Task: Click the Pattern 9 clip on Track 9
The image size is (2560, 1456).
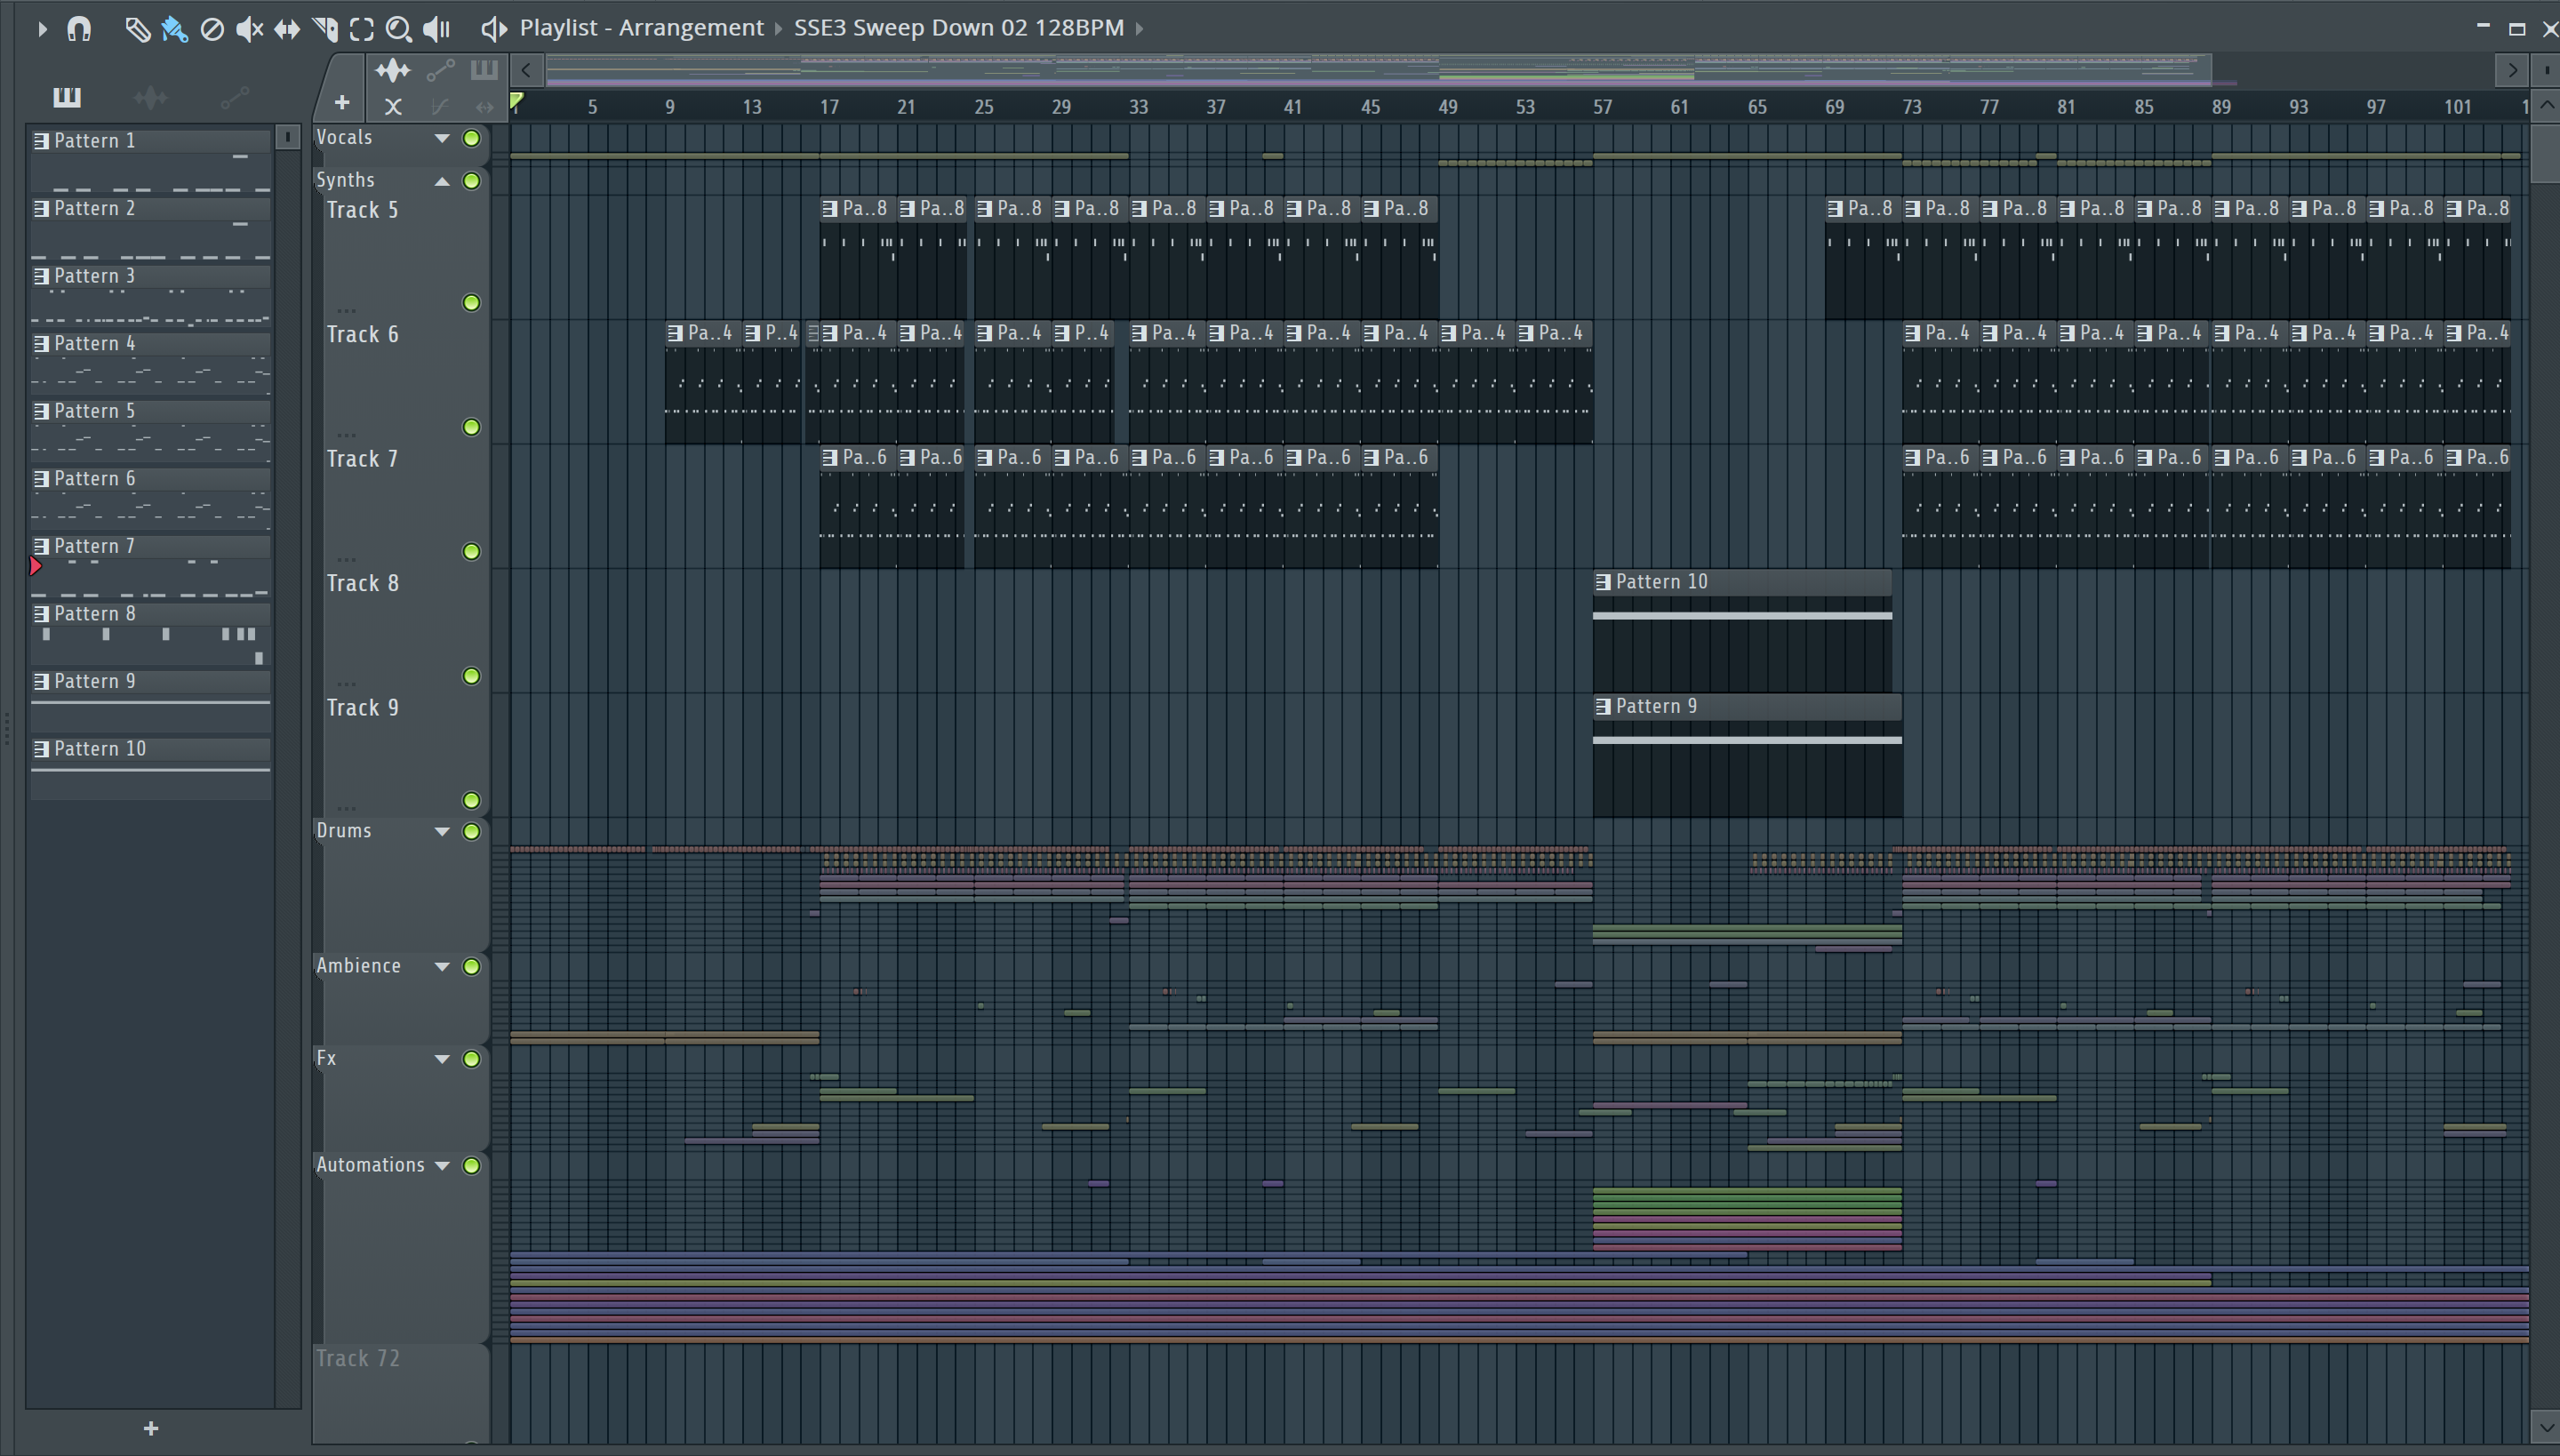Action: pyautogui.click(x=1747, y=756)
